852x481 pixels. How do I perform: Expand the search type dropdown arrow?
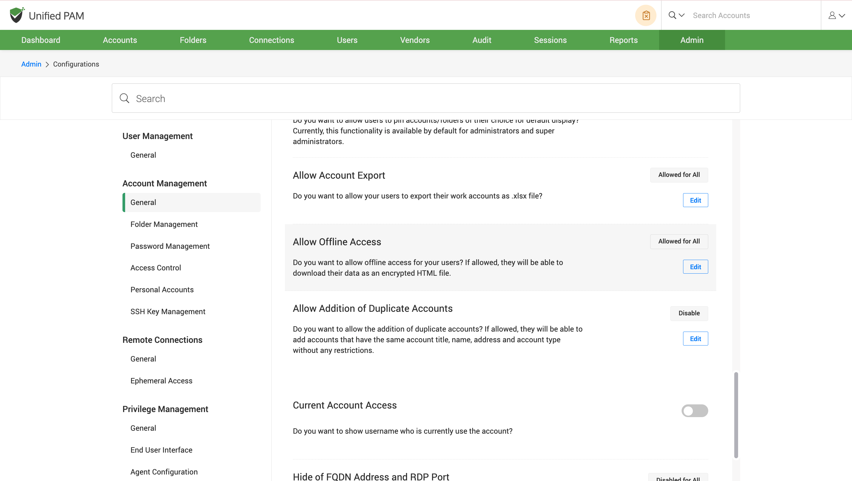point(682,15)
